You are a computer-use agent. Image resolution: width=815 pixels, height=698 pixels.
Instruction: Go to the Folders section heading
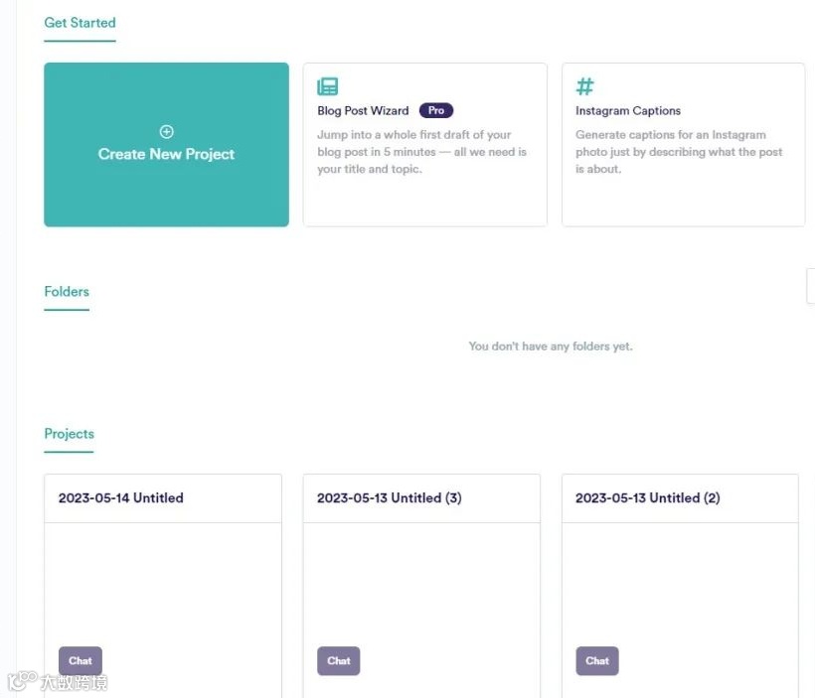(67, 291)
